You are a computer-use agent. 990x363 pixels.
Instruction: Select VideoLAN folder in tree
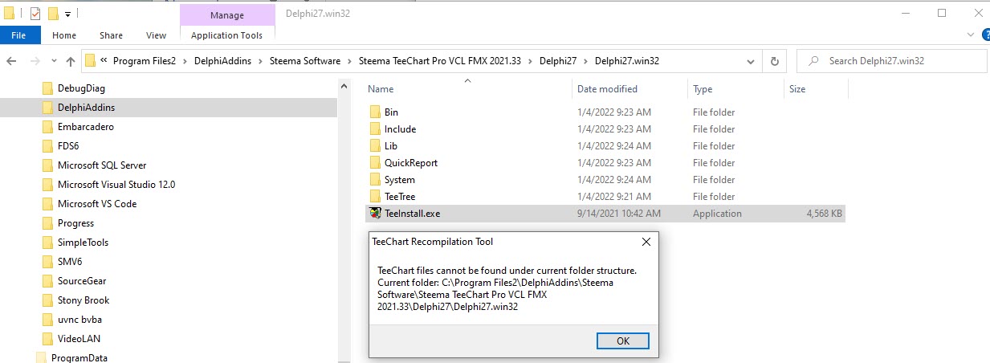point(79,339)
